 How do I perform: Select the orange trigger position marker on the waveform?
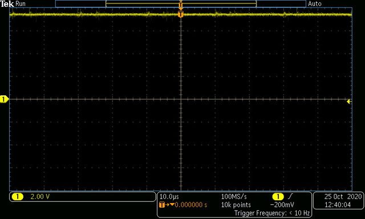181,14
